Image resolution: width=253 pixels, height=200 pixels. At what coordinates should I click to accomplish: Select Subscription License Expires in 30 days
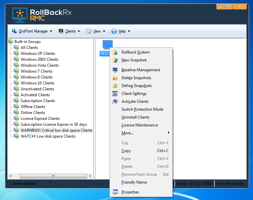pos(53,124)
